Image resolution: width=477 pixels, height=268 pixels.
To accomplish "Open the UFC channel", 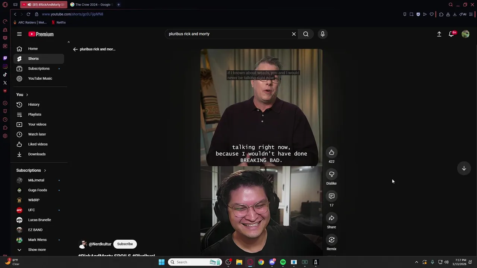I will 39,210.
